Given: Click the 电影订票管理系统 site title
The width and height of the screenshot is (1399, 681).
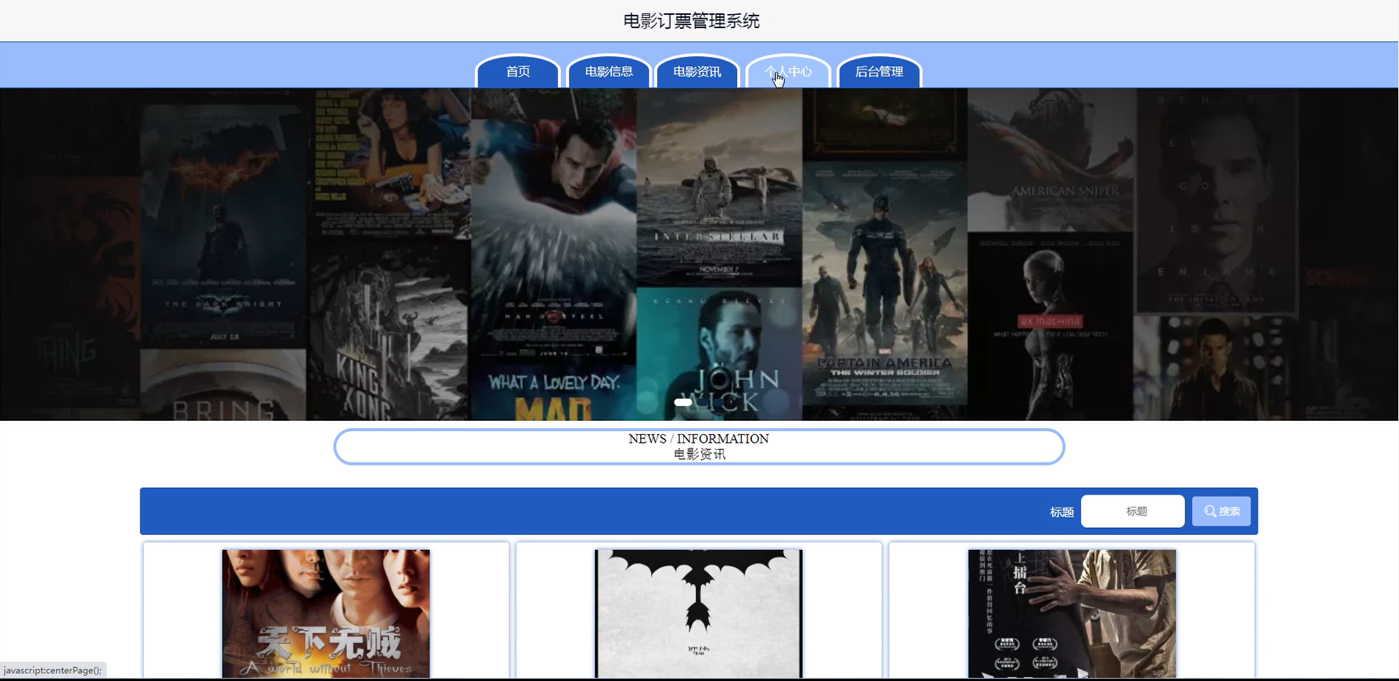Looking at the screenshot, I should (691, 21).
